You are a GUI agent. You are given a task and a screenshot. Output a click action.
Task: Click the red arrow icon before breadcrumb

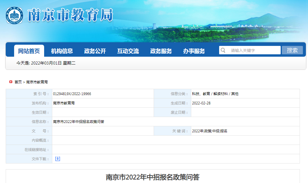11,82
